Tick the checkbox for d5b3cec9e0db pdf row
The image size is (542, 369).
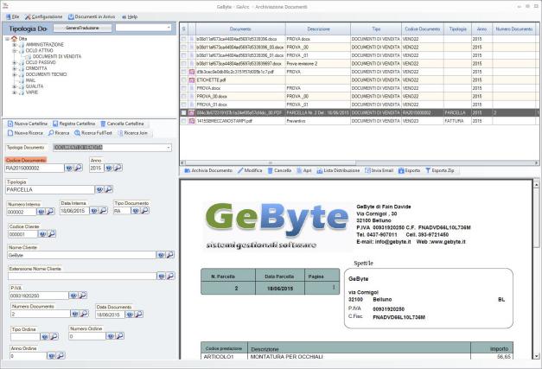pos(183,72)
